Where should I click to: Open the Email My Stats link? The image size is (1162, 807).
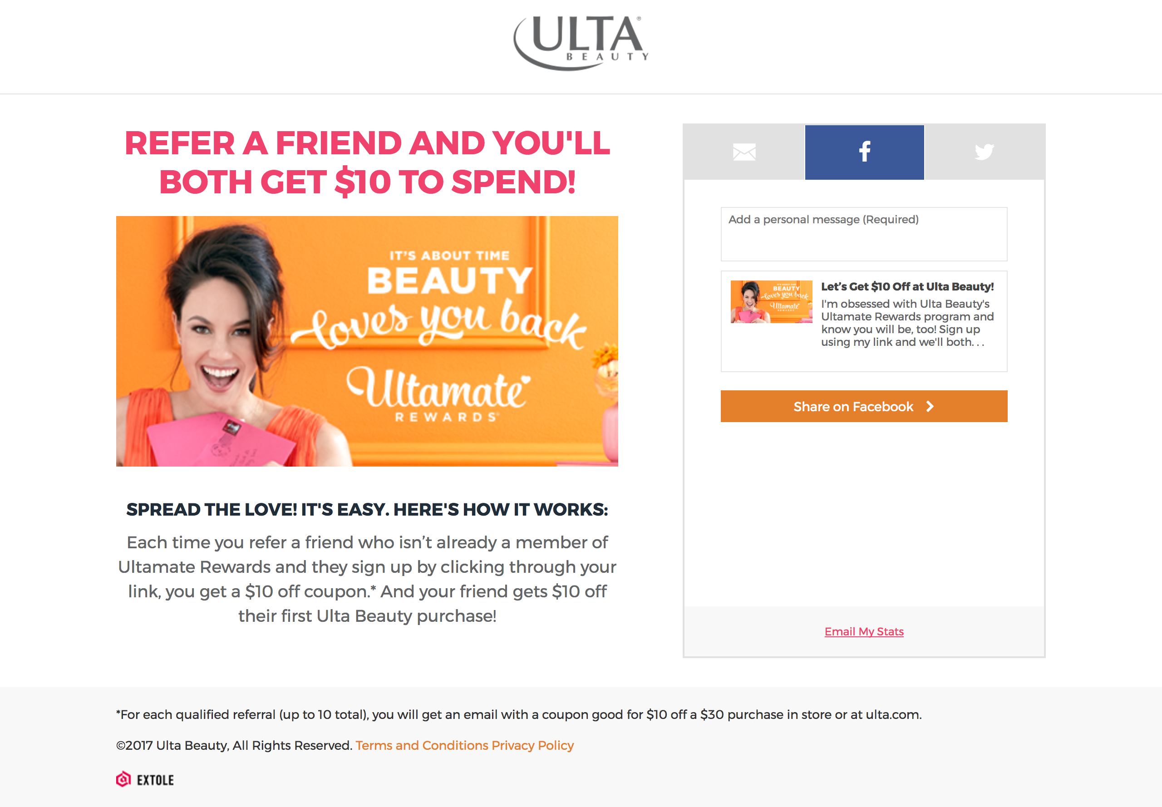click(864, 631)
